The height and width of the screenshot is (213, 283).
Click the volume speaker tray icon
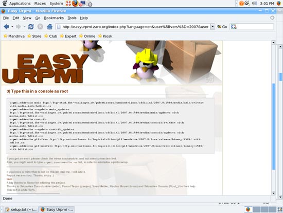tap(254, 3)
